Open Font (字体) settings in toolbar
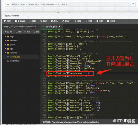This screenshot has height=125, width=138. pyautogui.click(x=78, y=21)
